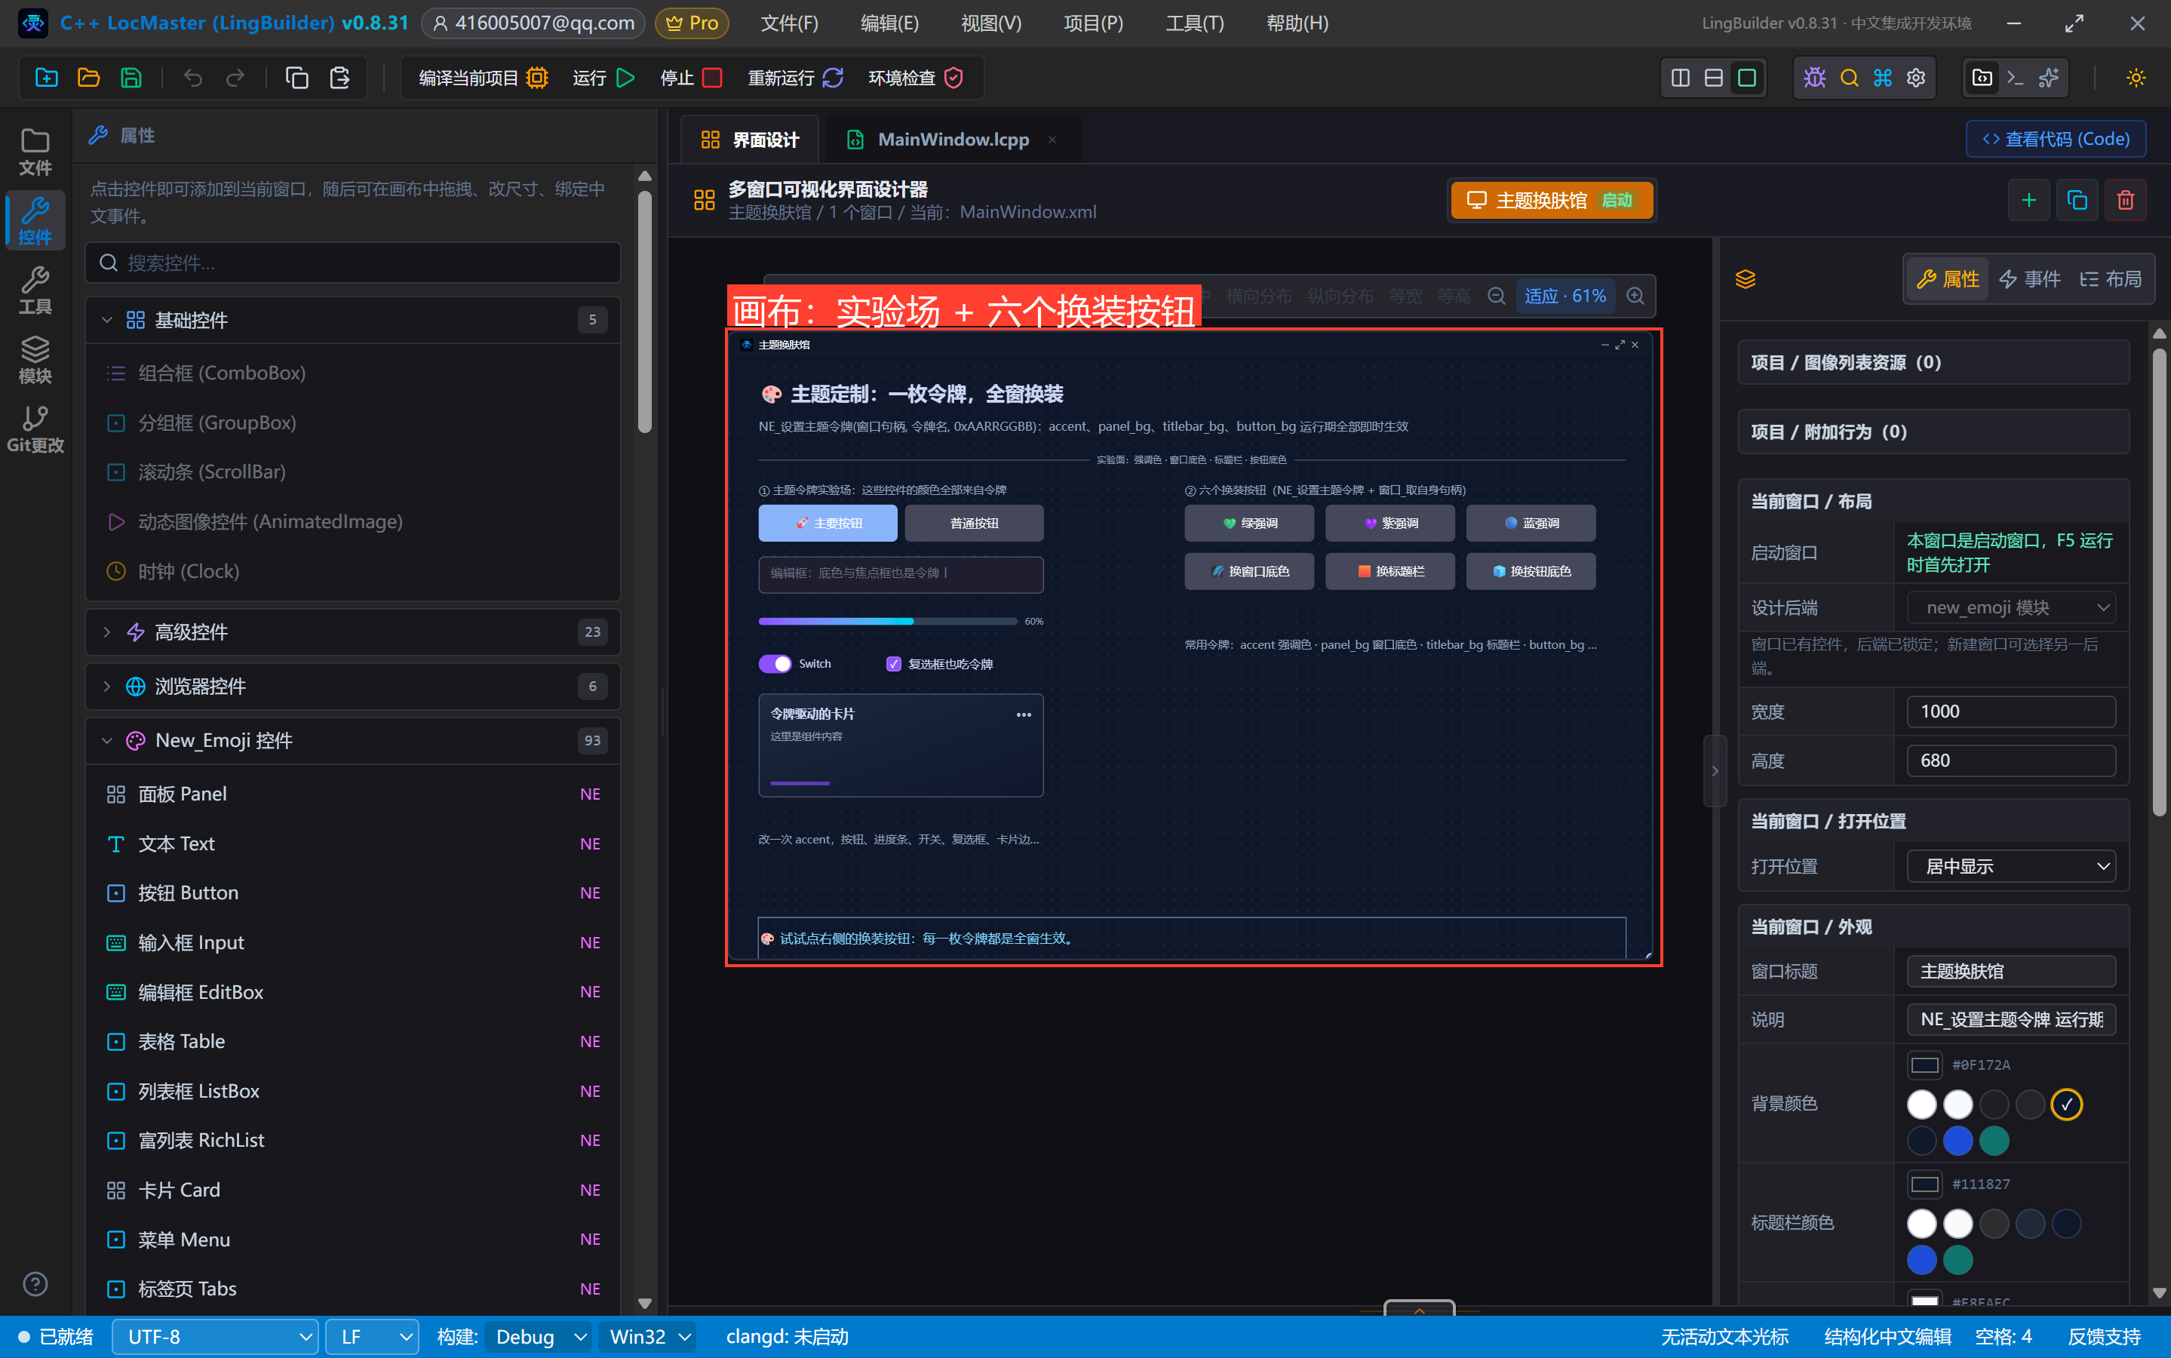Select the single pane layout toggle
Screen dimensions: 2171x1358
[1746, 78]
